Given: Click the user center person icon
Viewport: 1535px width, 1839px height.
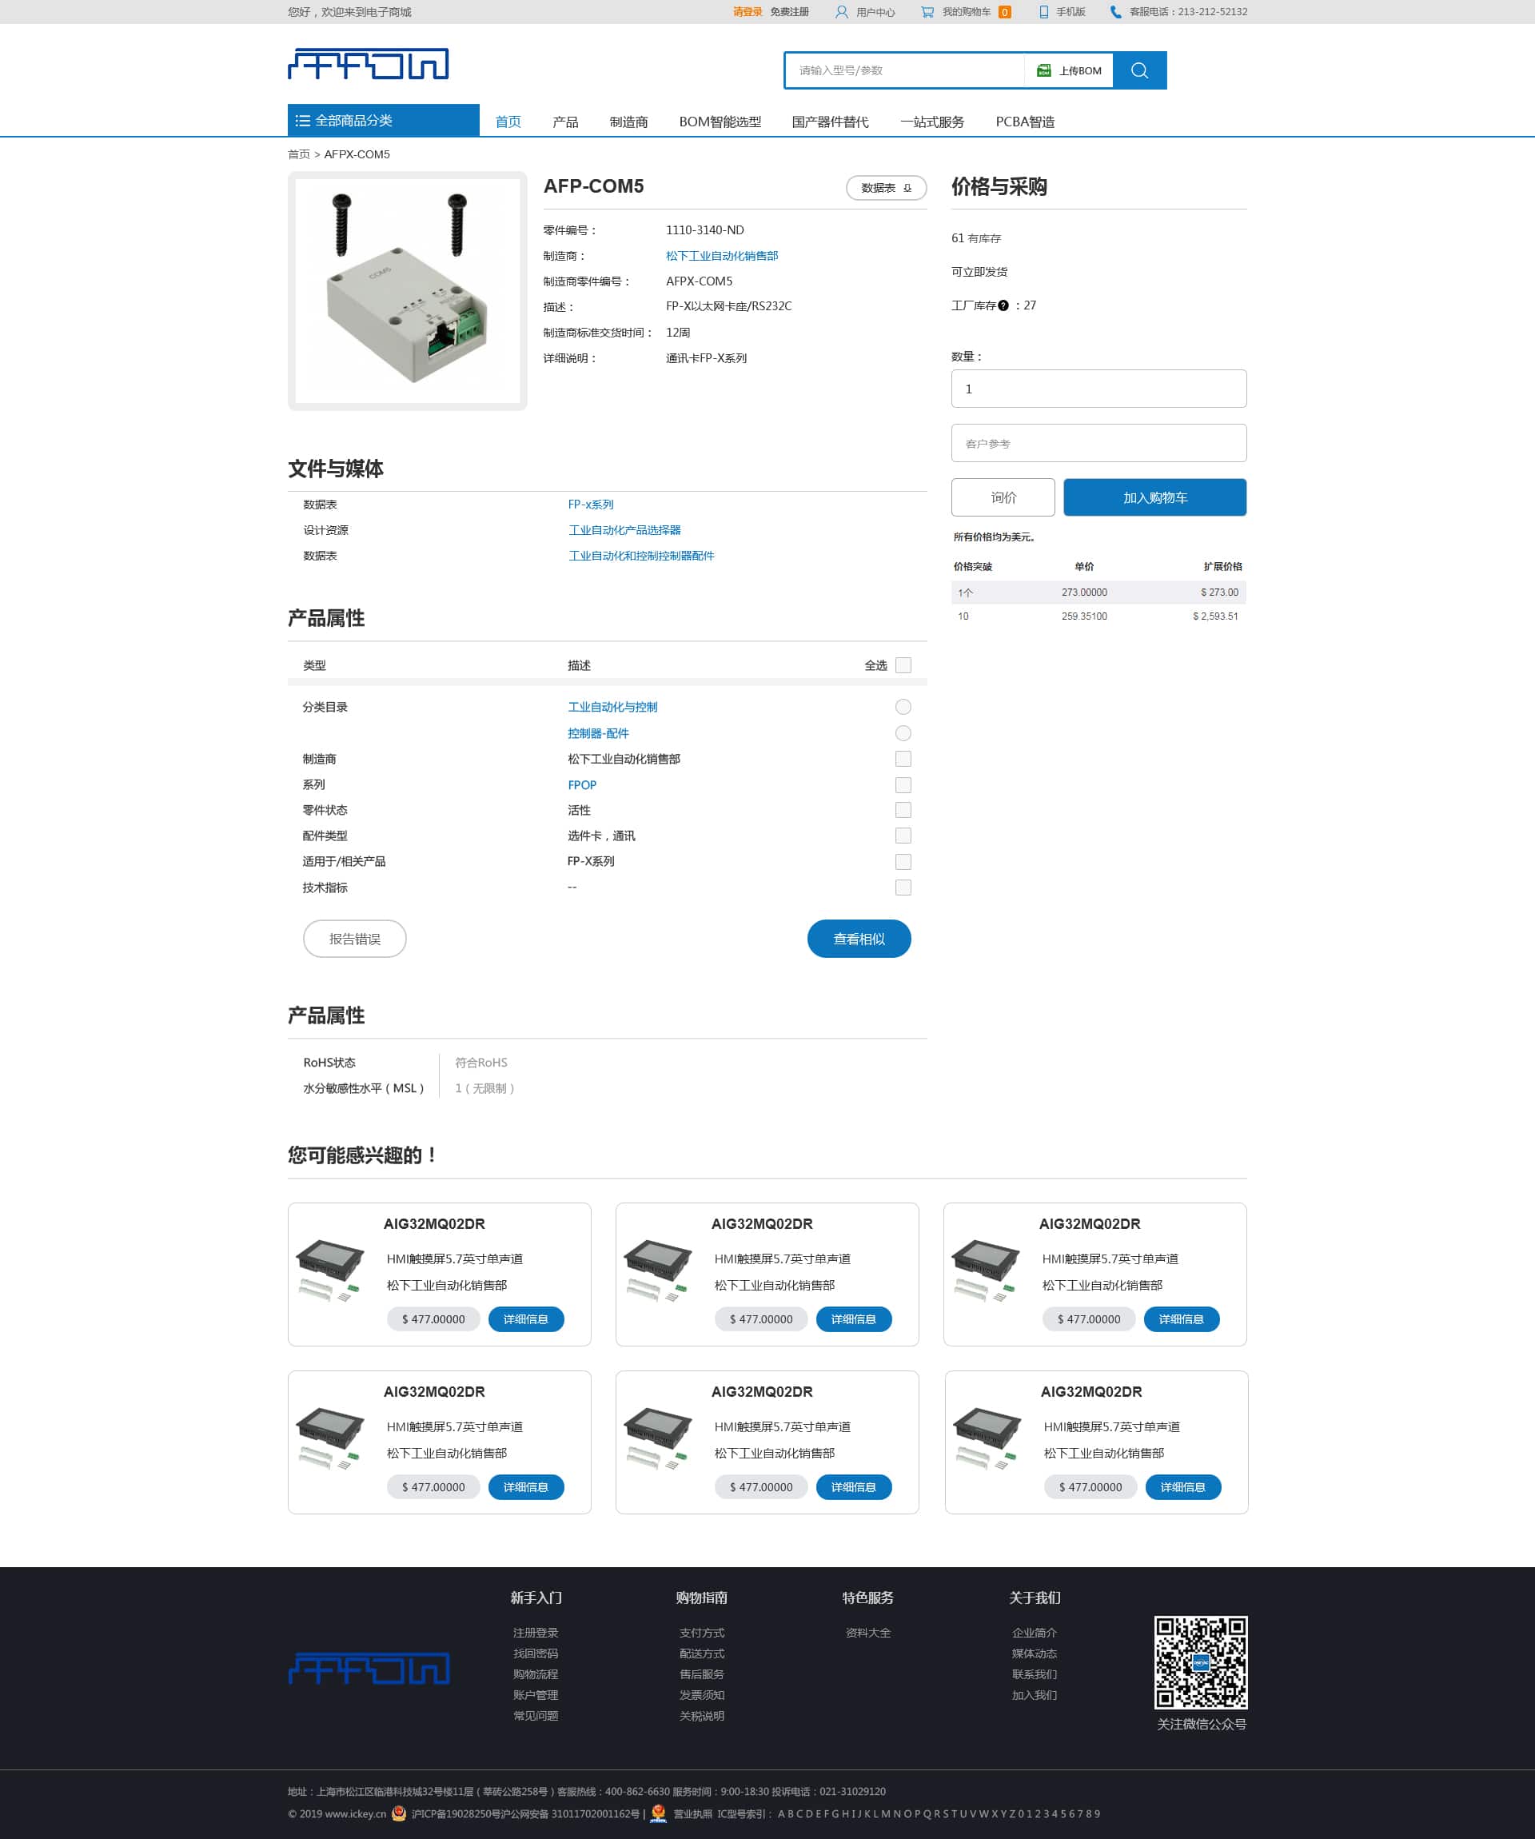Looking at the screenshot, I should (840, 12).
